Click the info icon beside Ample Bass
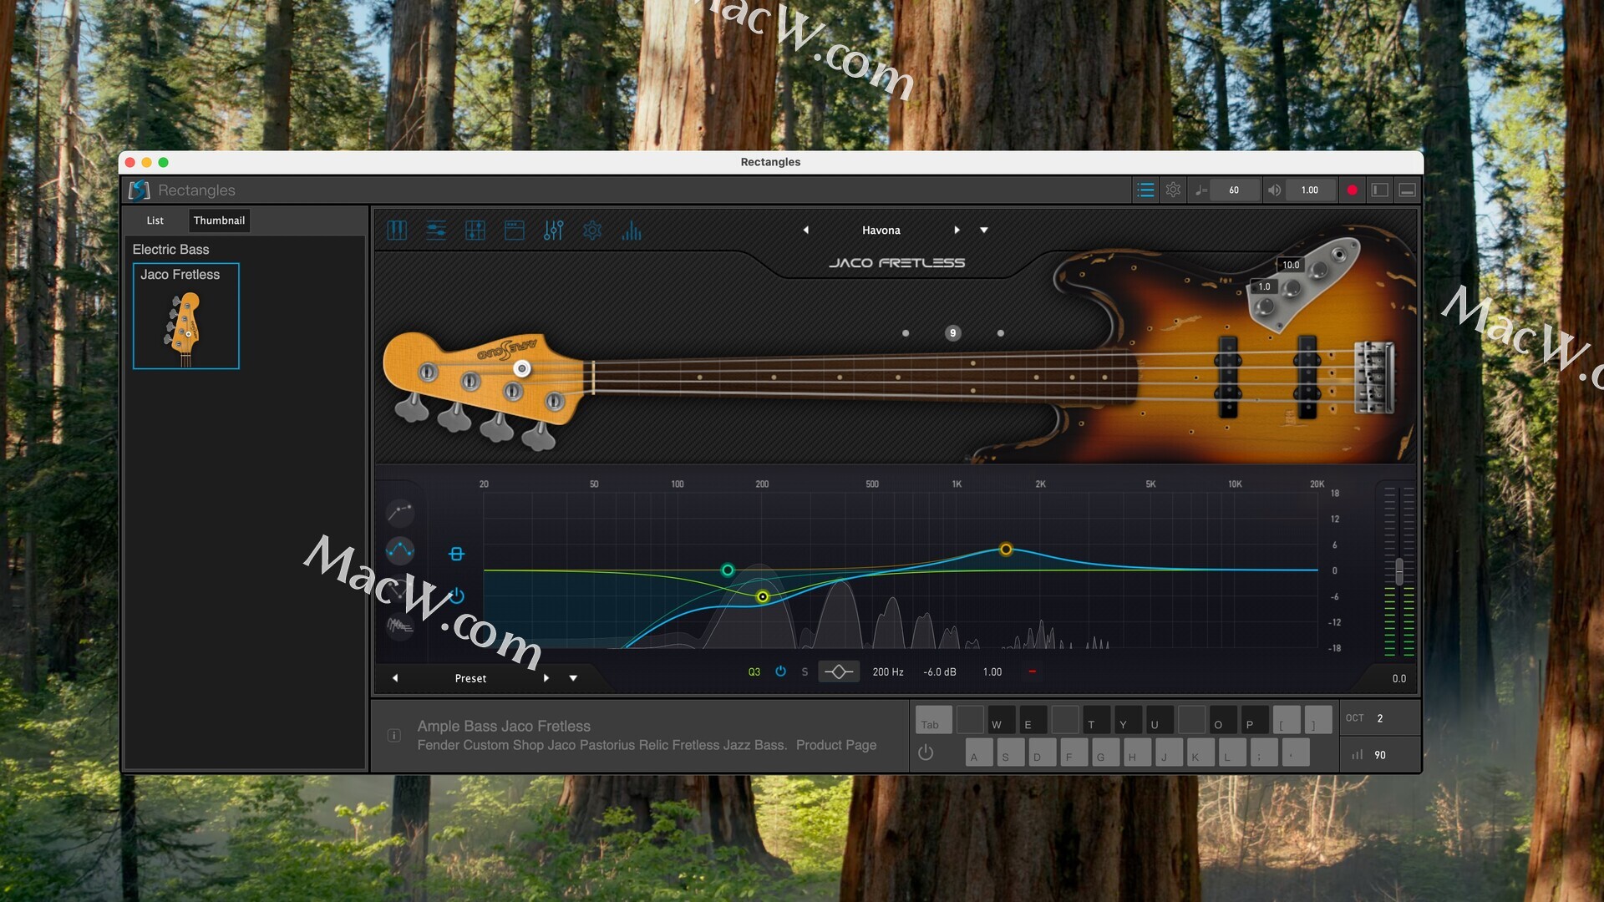 [394, 736]
